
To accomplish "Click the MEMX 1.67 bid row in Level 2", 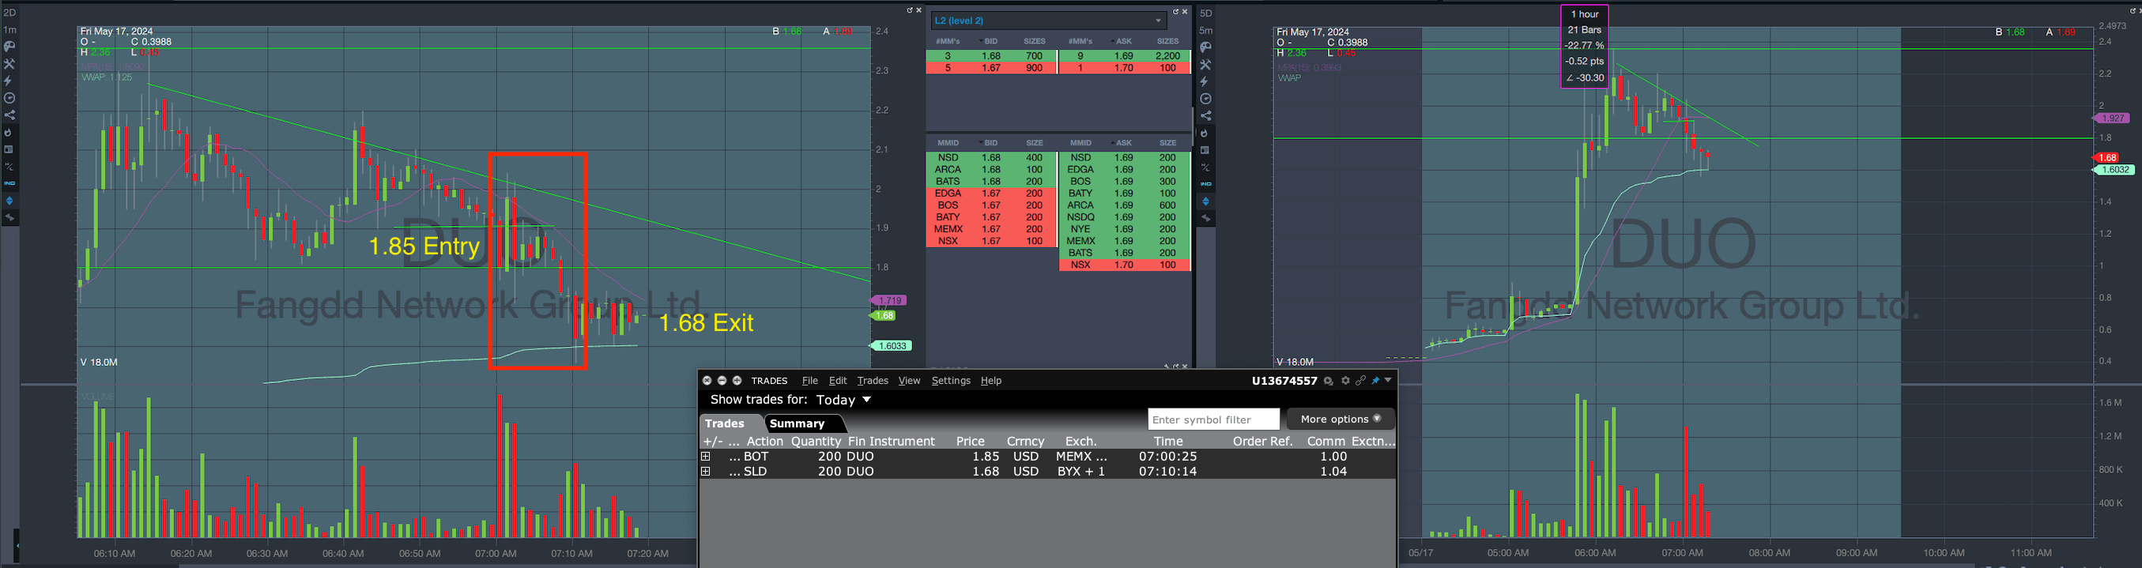I will pos(991,230).
